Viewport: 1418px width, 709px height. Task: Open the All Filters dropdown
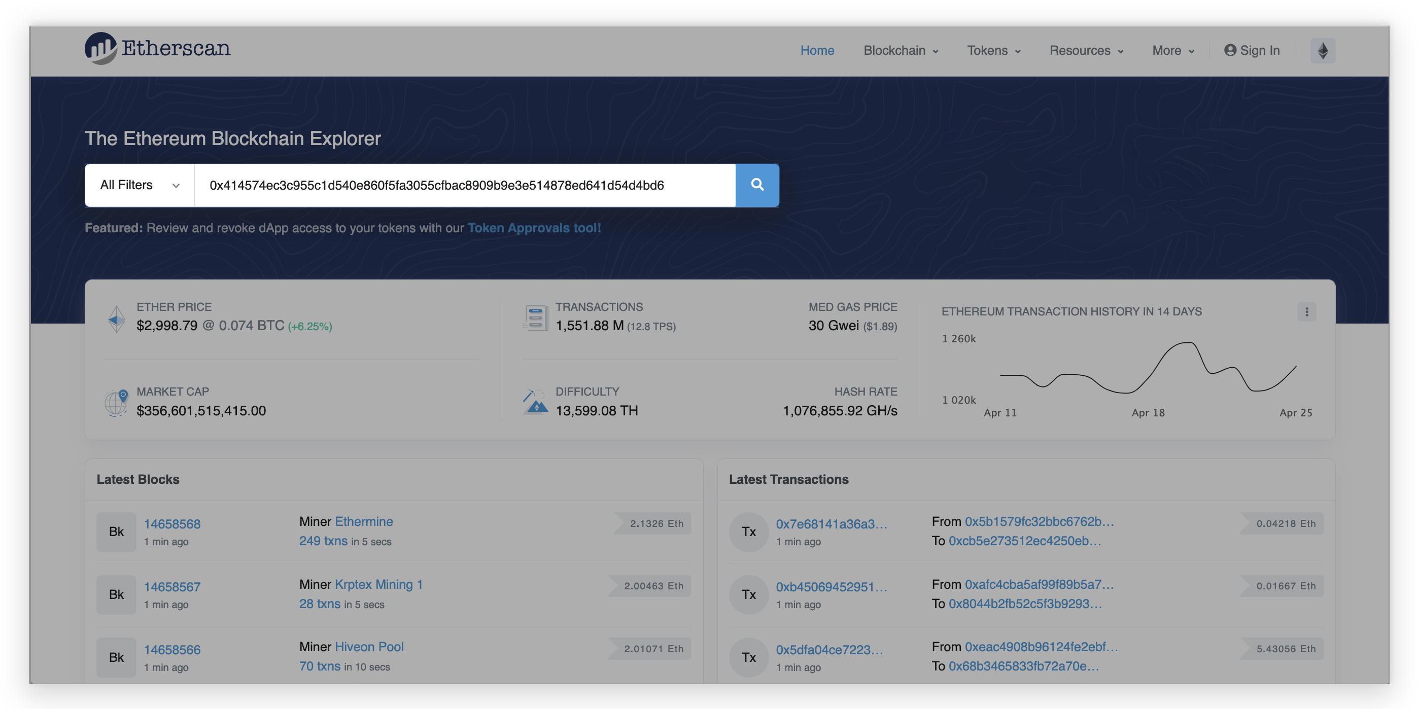tap(140, 185)
